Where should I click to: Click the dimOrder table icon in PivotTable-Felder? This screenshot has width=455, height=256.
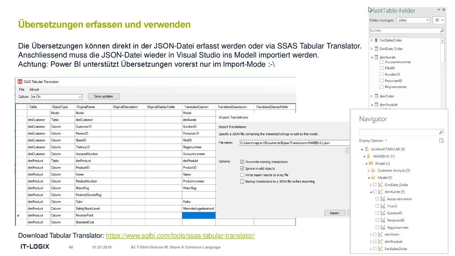(376, 96)
